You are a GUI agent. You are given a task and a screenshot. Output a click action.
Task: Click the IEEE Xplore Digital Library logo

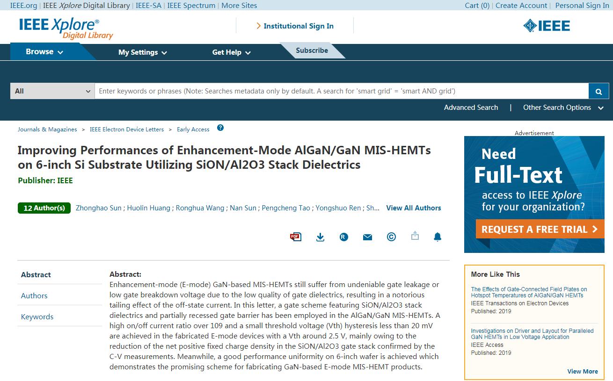tap(66, 29)
